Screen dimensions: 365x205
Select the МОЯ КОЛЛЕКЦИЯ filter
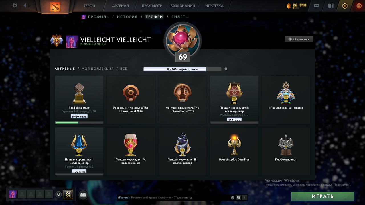pos(98,69)
